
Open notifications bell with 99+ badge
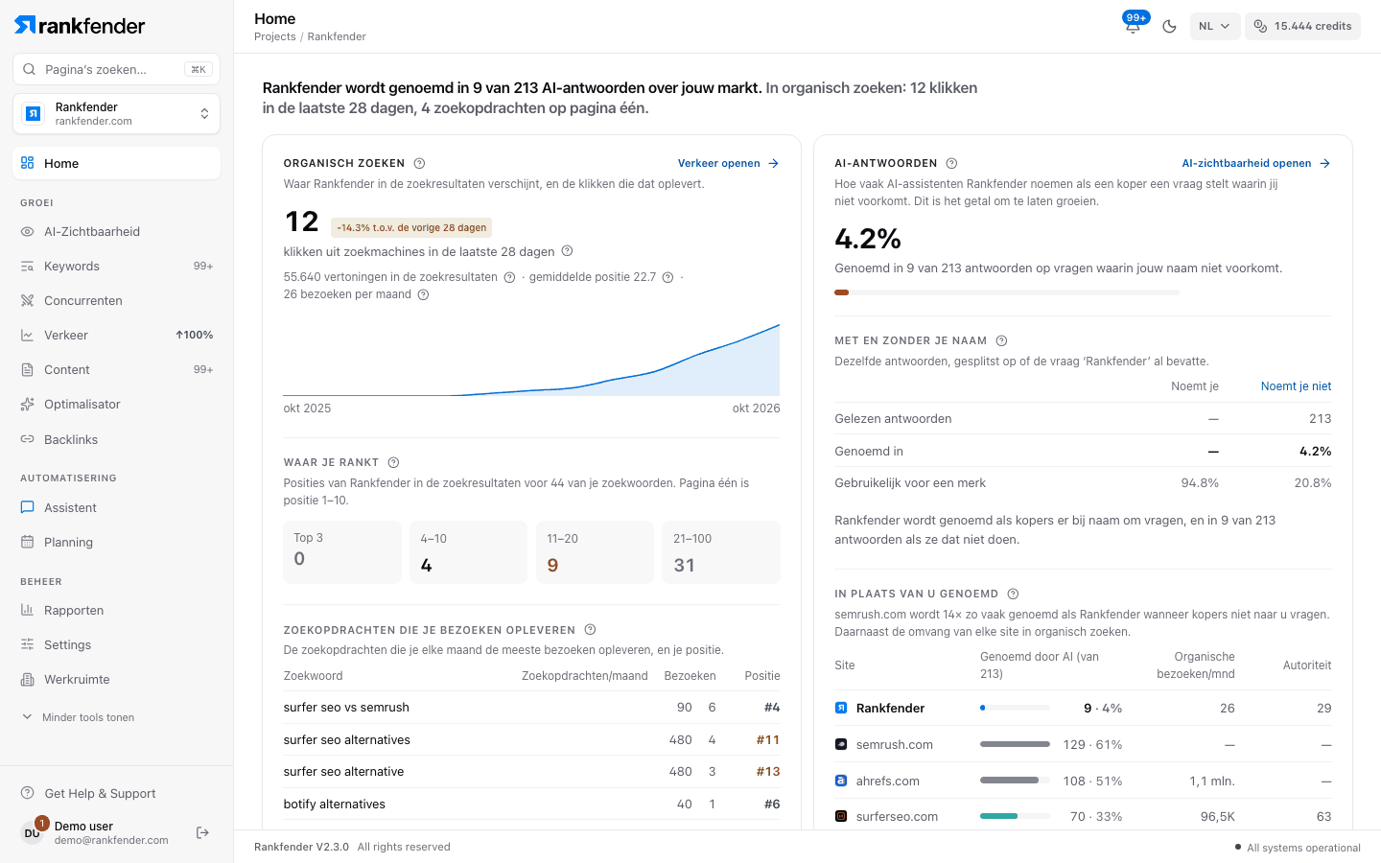[x=1133, y=26]
